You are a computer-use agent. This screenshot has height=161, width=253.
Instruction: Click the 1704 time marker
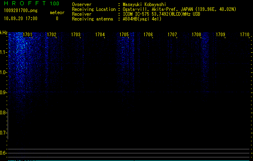100,35
